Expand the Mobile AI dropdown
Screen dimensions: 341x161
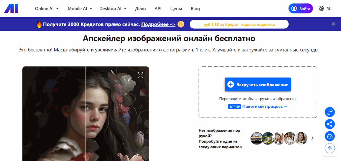(80, 8)
